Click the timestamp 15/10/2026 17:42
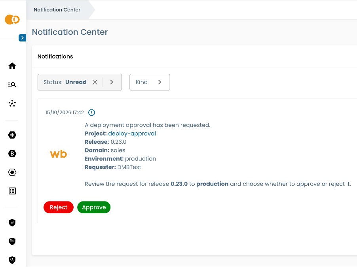This screenshot has width=357, height=267. pos(65,113)
